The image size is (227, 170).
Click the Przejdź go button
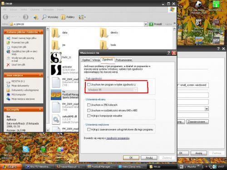pos(156,24)
